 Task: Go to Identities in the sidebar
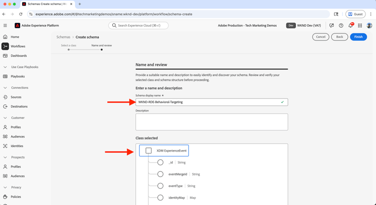[x=17, y=146]
